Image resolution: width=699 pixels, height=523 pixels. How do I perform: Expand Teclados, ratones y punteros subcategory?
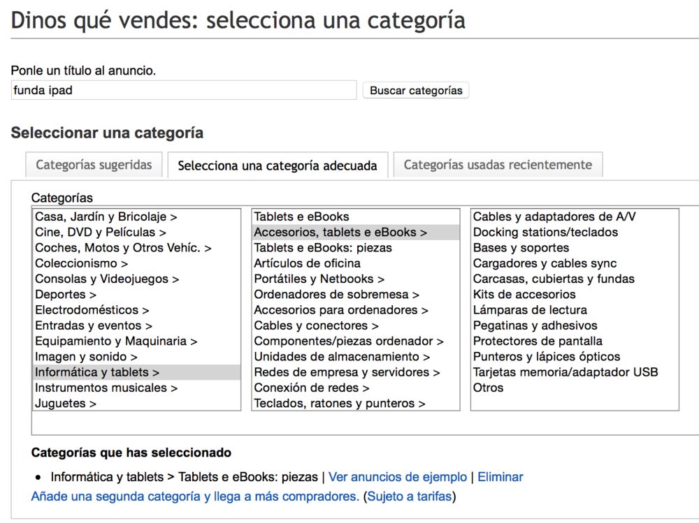(340, 404)
